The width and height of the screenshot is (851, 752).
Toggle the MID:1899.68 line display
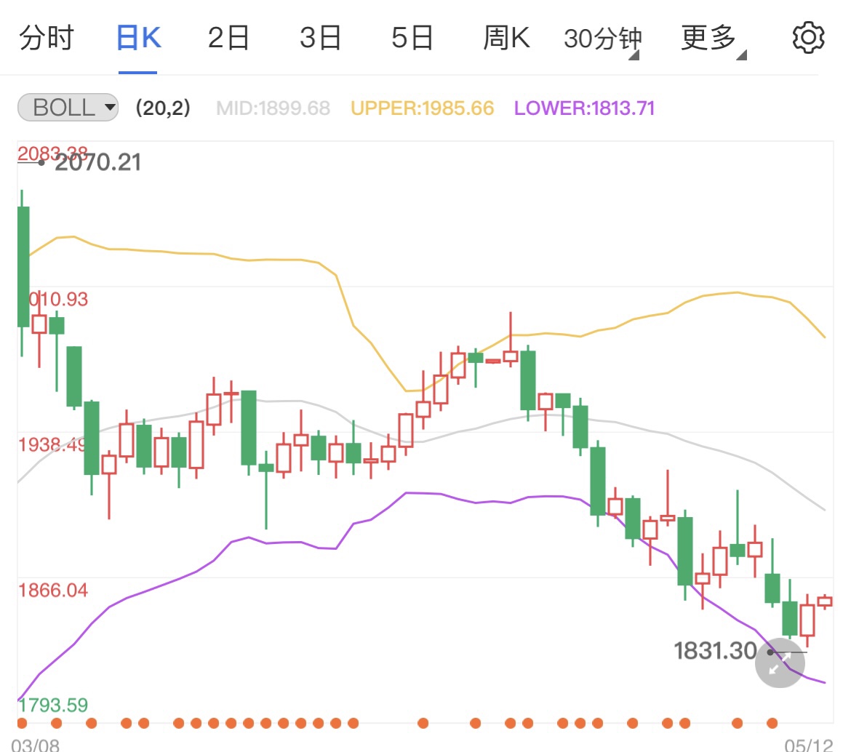273,108
